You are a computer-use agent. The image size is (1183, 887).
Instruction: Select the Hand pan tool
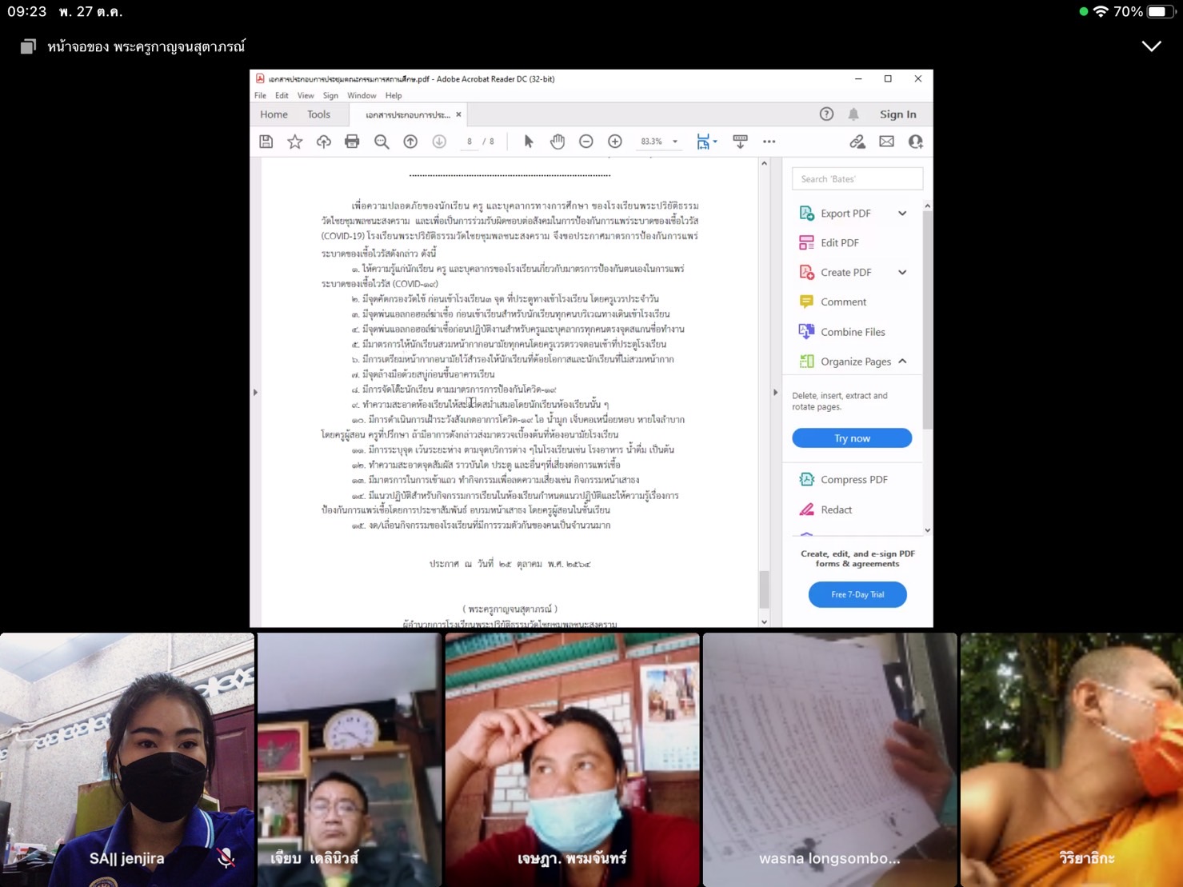point(558,142)
